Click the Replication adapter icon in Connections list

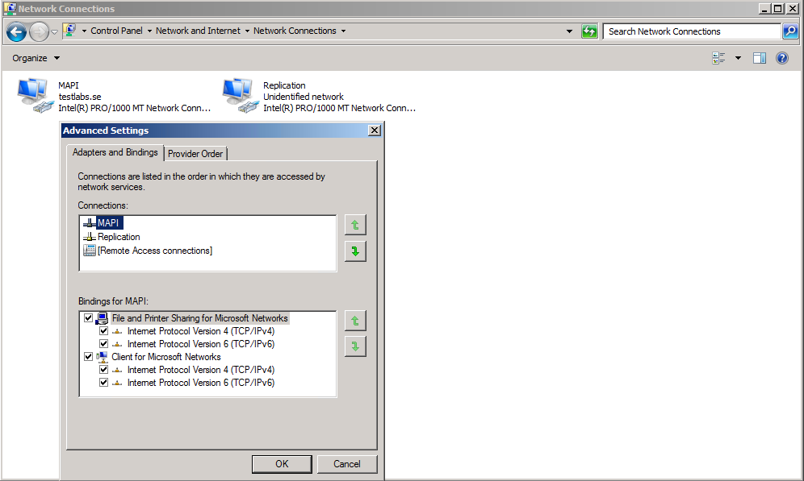(90, 237)
